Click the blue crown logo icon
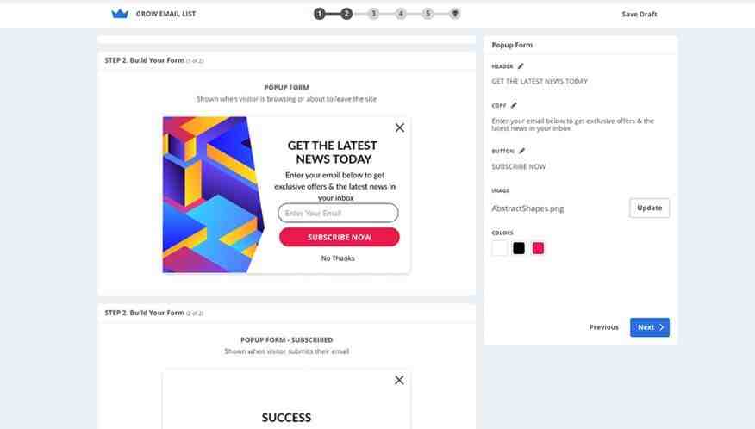 pos(120,14)
